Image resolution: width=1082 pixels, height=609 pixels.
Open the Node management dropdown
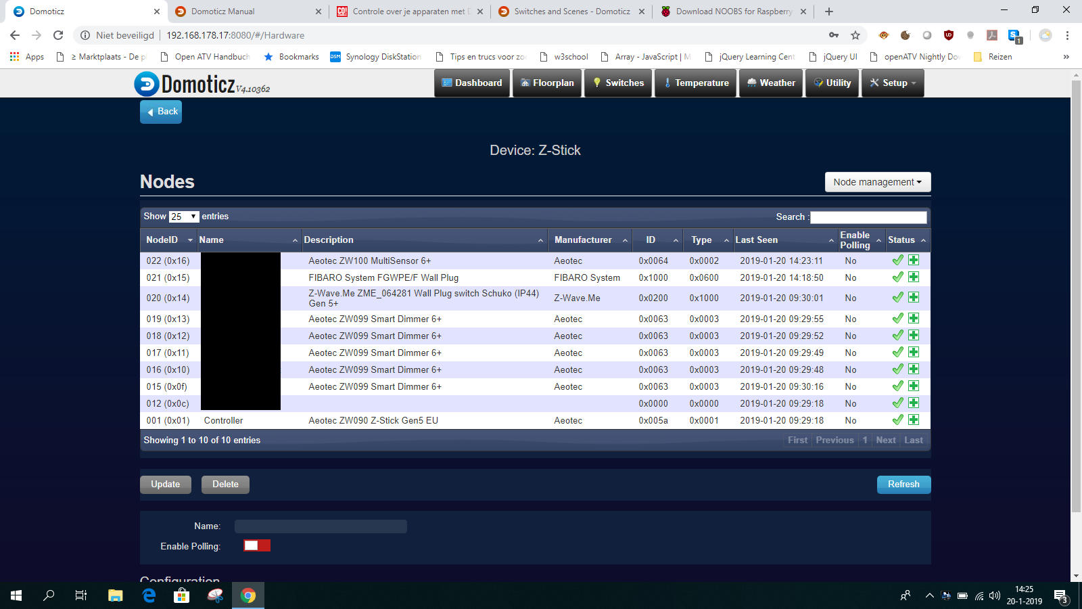[878, 182]
